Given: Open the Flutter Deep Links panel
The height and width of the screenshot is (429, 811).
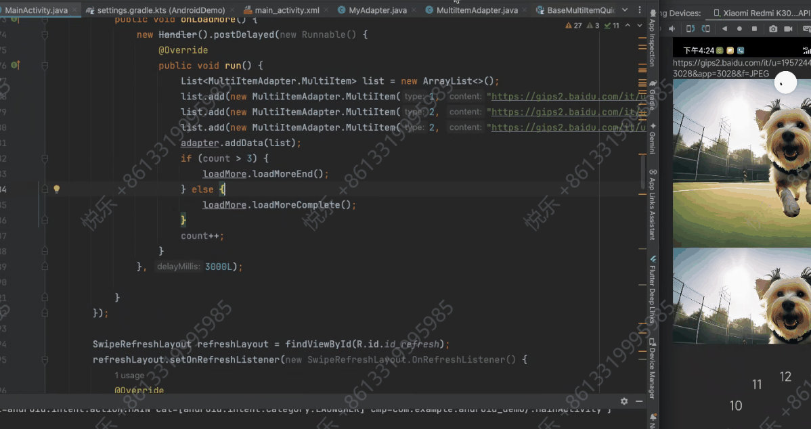Looking at the screenshot, I should click(653, 290).
